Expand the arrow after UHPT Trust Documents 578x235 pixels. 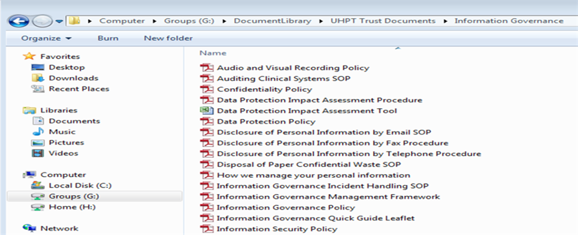coord(445,21)
